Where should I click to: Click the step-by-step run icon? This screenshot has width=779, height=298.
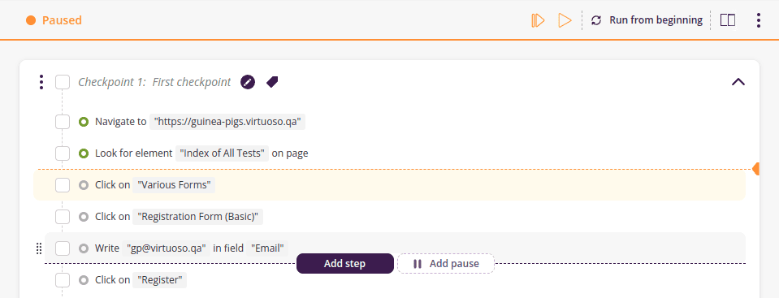[x=538, y=20]
